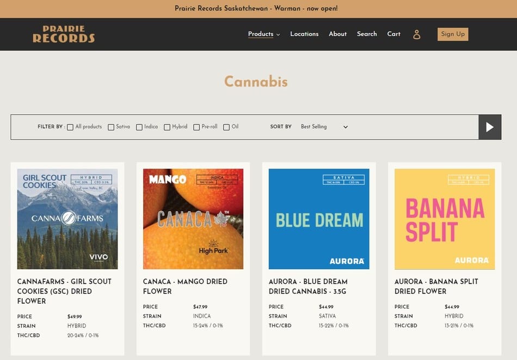Click the 20-24% / 0-1% THC/CBD value
Viewport: 517px width, 360px height.
click(83, 336)
